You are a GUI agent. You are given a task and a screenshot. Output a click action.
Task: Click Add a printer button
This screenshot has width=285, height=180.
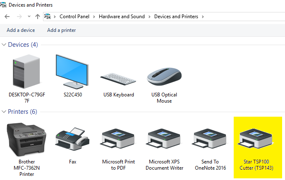(x=62, y=30)
